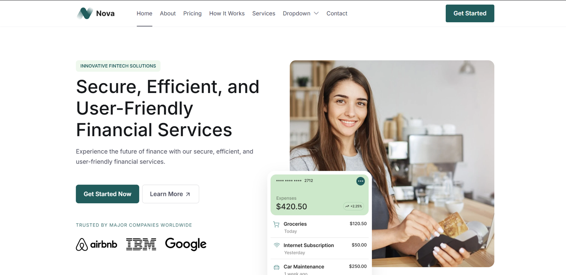Click the $420.50 expenses amount

pyautogui.click(x=291, y=206)
